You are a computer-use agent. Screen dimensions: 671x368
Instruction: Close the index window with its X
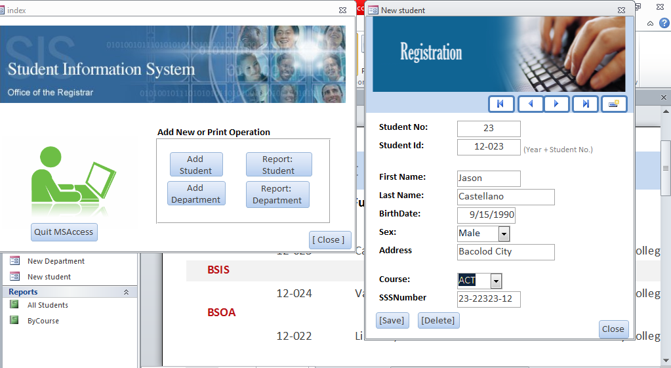click(x=343, y=10)
